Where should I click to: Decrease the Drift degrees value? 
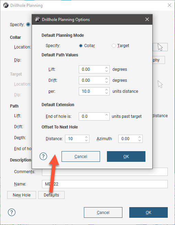coord(107,82)
